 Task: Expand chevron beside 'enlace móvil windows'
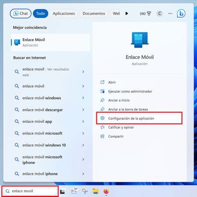click(83, 98)
